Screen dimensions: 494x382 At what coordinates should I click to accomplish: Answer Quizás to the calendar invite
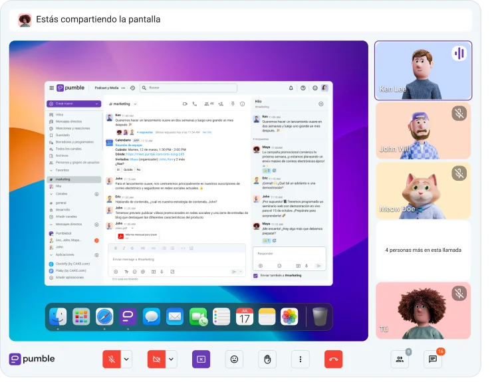point(128,169)
